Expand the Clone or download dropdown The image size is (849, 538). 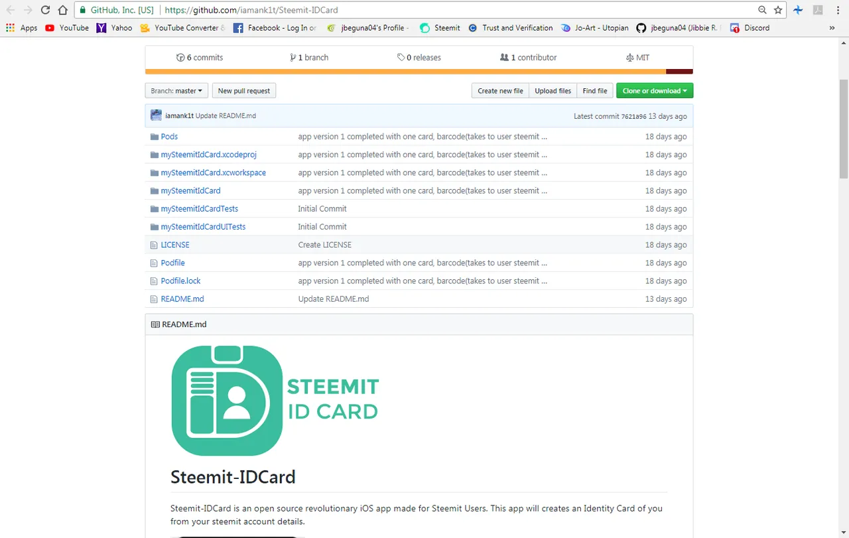[655, 91]
